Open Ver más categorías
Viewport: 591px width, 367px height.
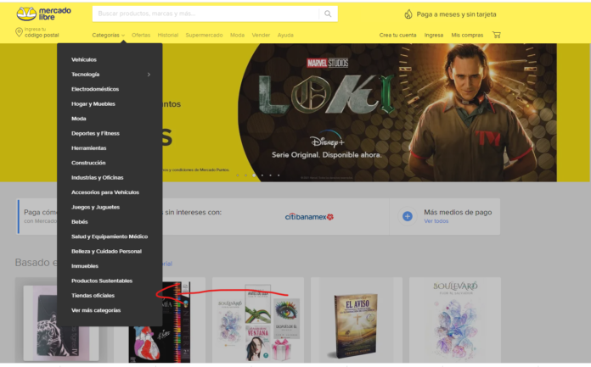point(96,310)
